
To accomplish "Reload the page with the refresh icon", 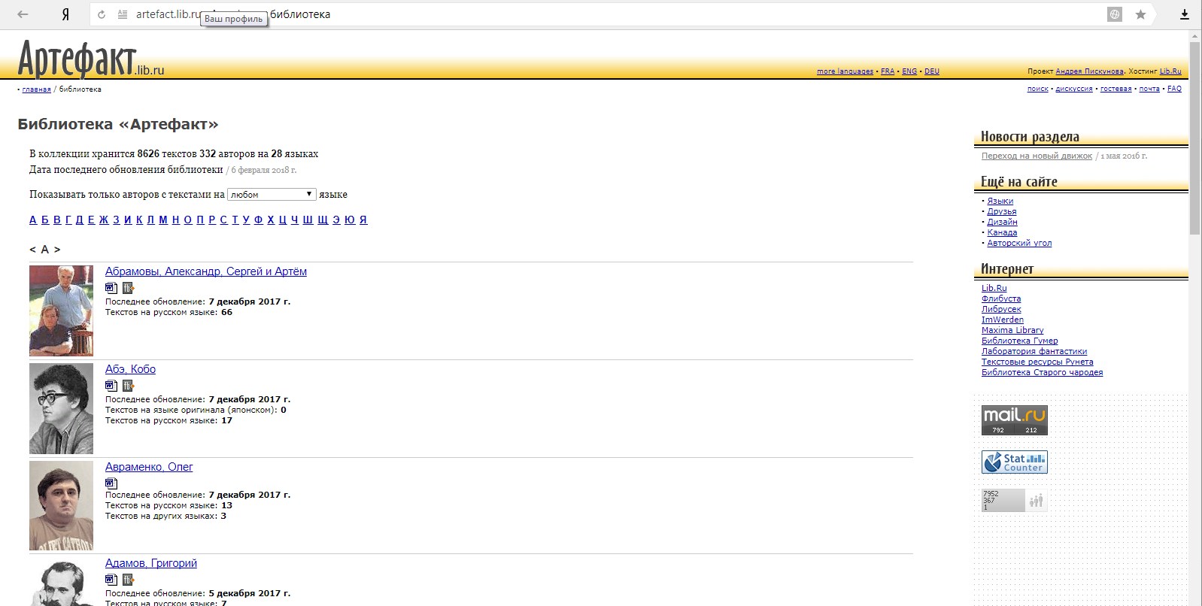I will pyautogui.click(x=102, y=14).
